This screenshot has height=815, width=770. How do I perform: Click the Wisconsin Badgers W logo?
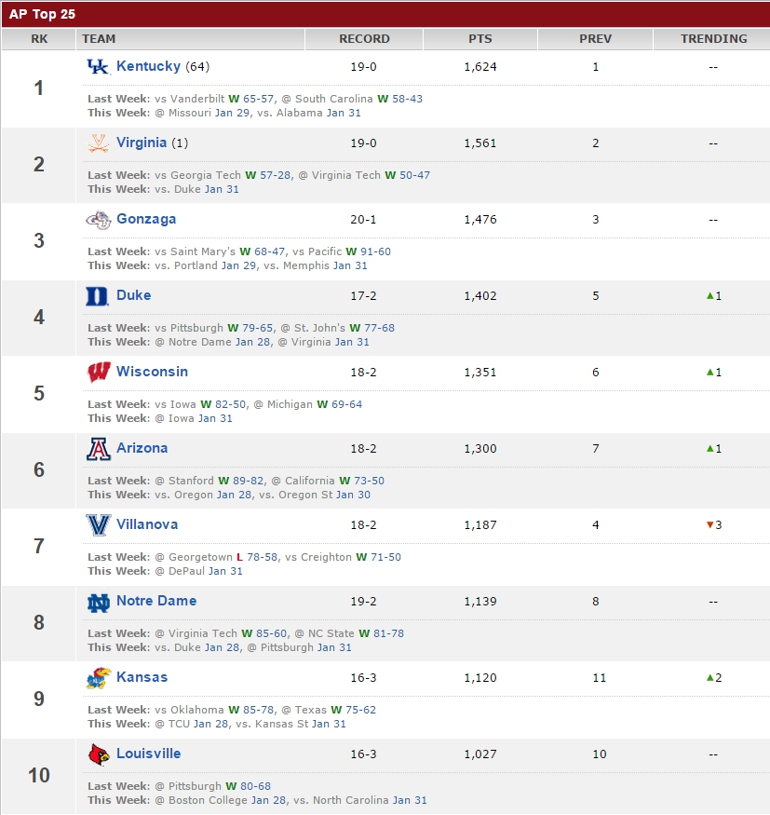point(98,373)
